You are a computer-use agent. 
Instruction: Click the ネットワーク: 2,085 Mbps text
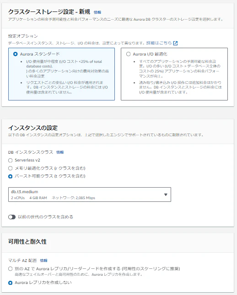coord(73,198)
